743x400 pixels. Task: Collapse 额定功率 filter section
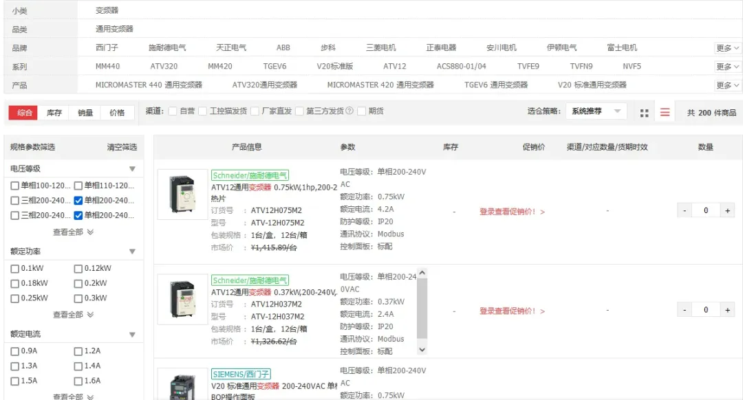point(132,252)
